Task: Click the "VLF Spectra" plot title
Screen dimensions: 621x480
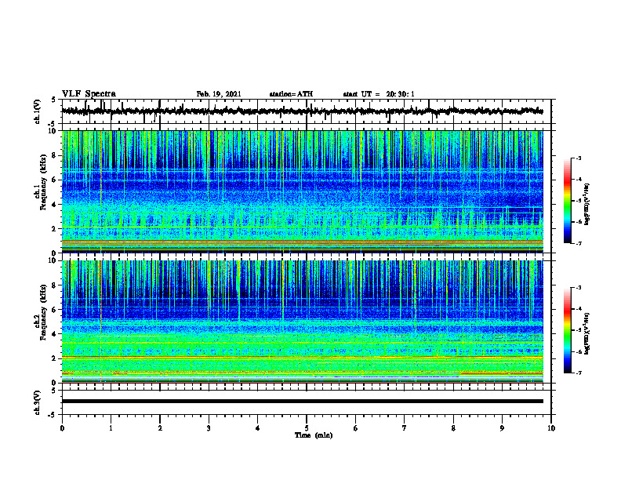Action: tap(89, 94)
